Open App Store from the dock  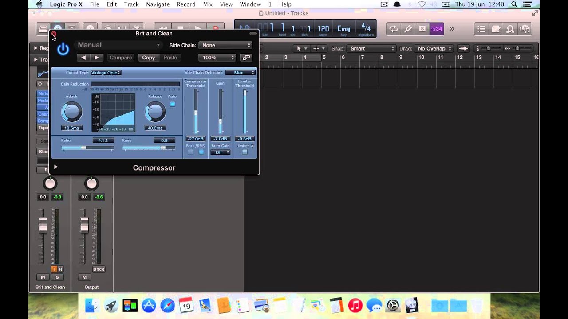(149, 305)
